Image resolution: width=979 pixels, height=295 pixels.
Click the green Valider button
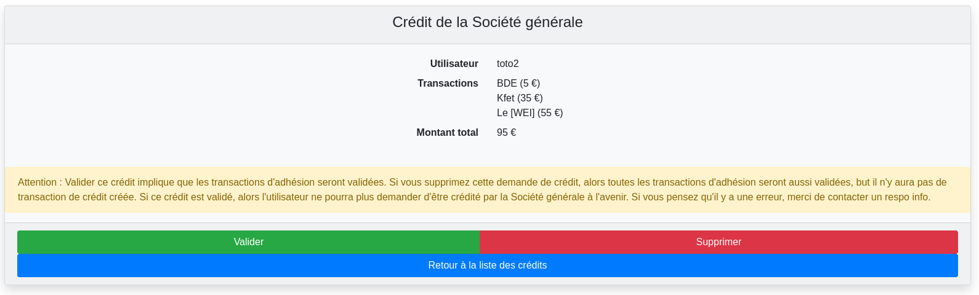coord(248,242)
